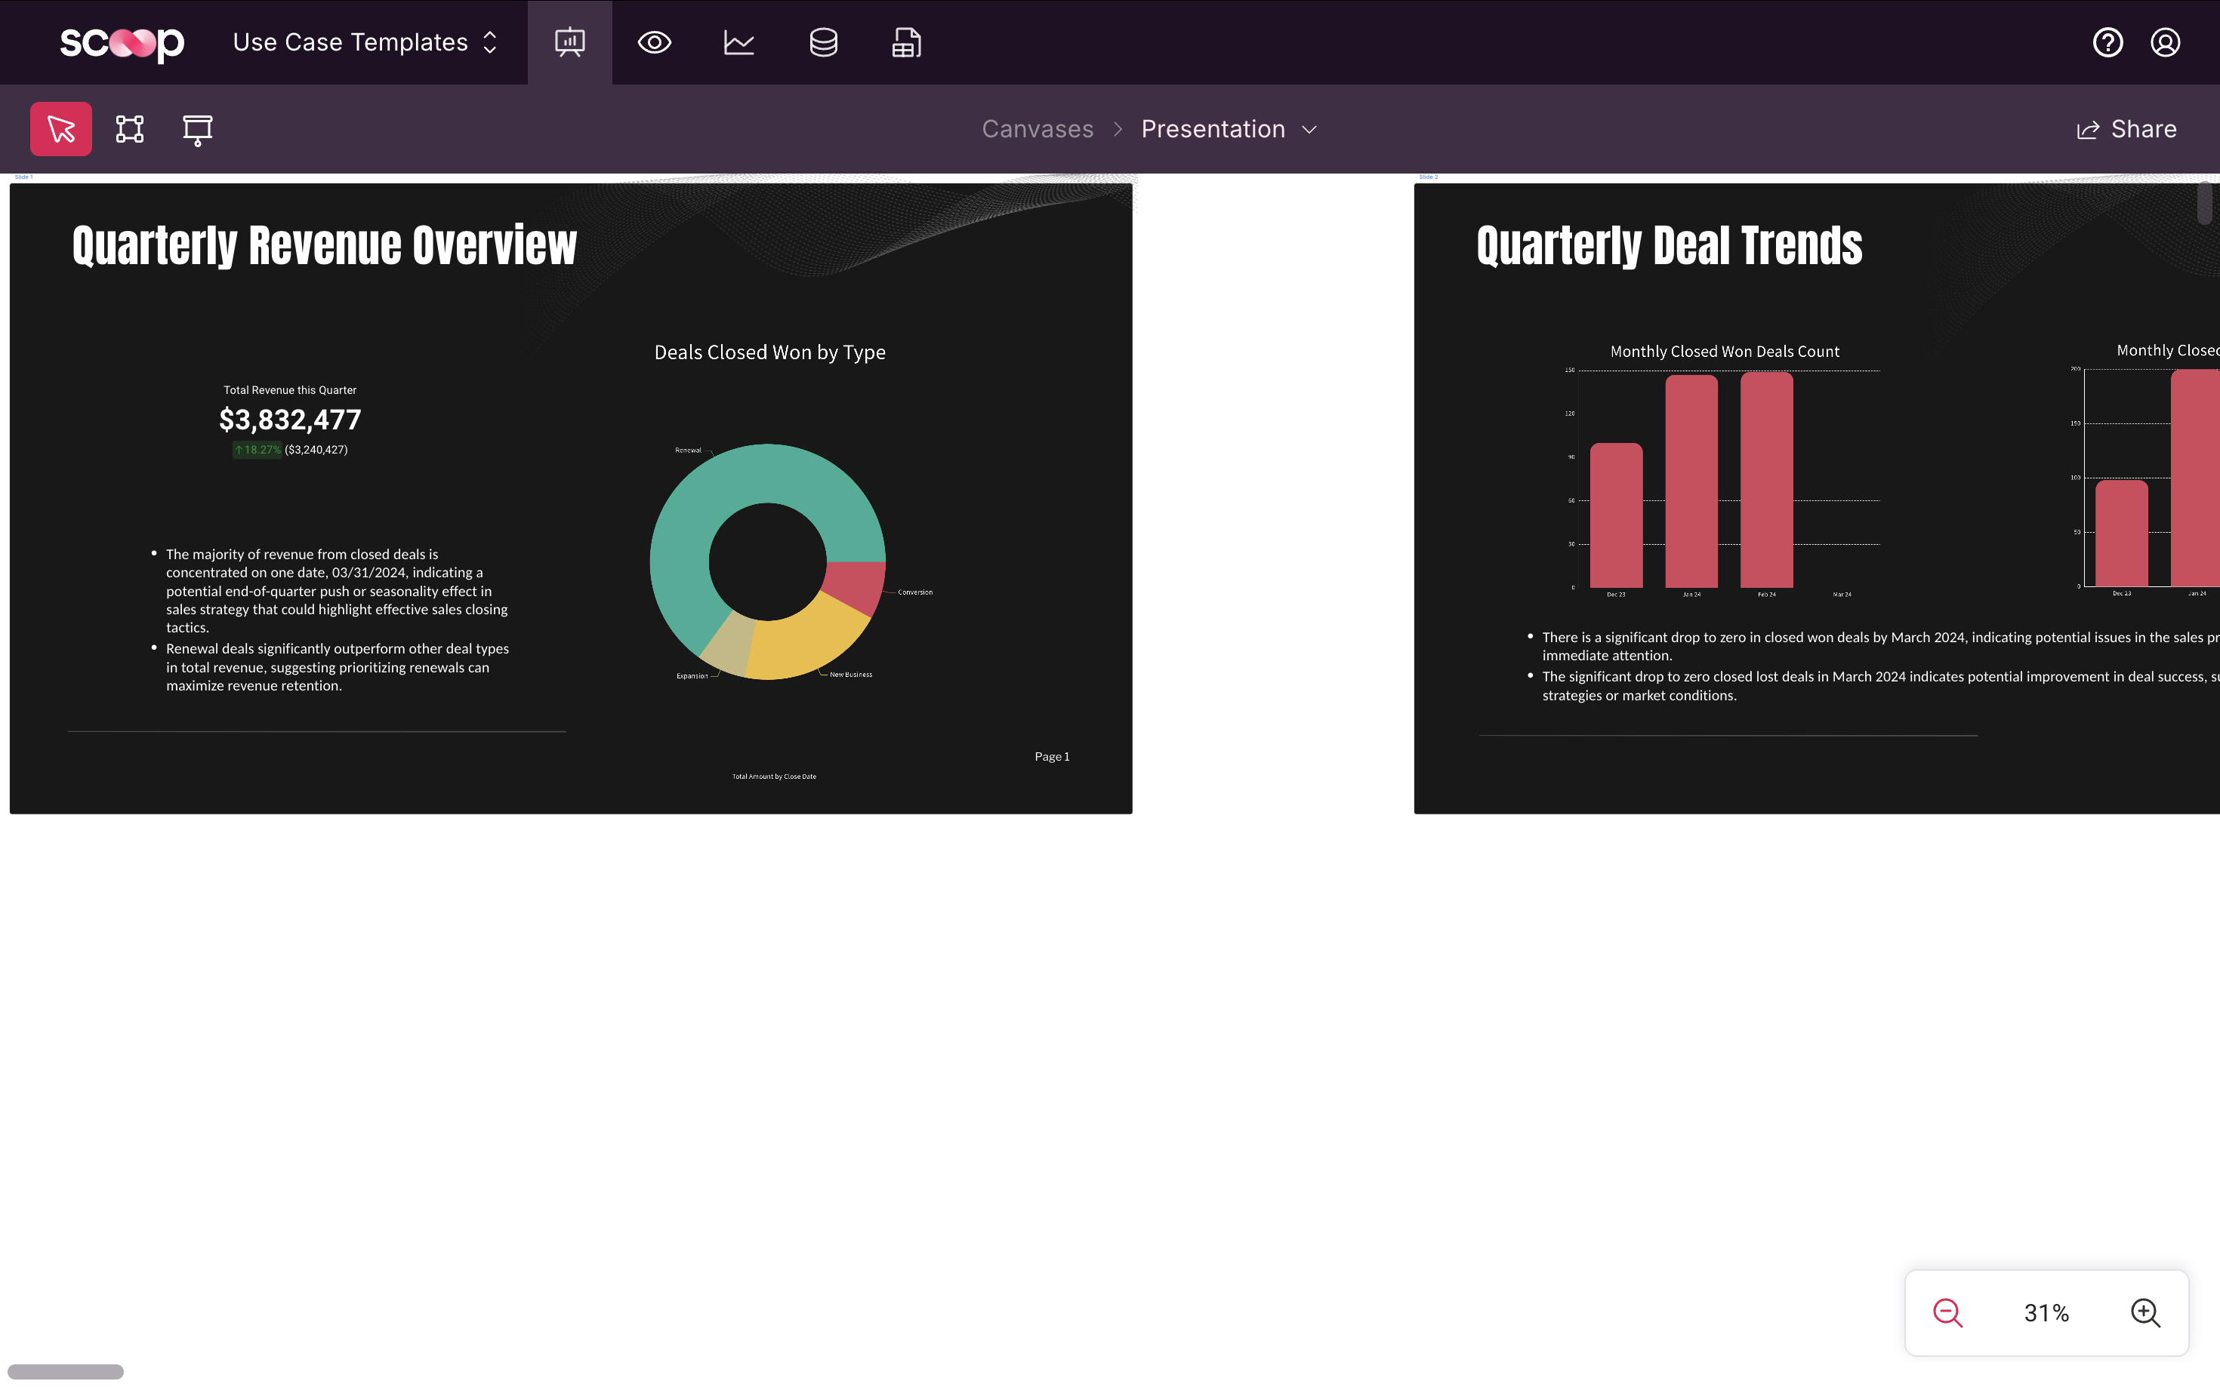The height and width of the screenshot is (1387, 2220).
Task: Open the help question mark icon
Action: tap(2107, 42)
